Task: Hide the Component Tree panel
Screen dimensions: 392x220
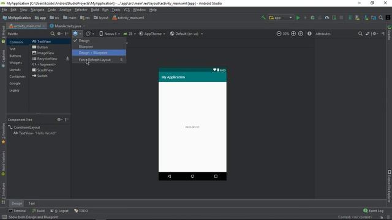Action: pos(67,120)
